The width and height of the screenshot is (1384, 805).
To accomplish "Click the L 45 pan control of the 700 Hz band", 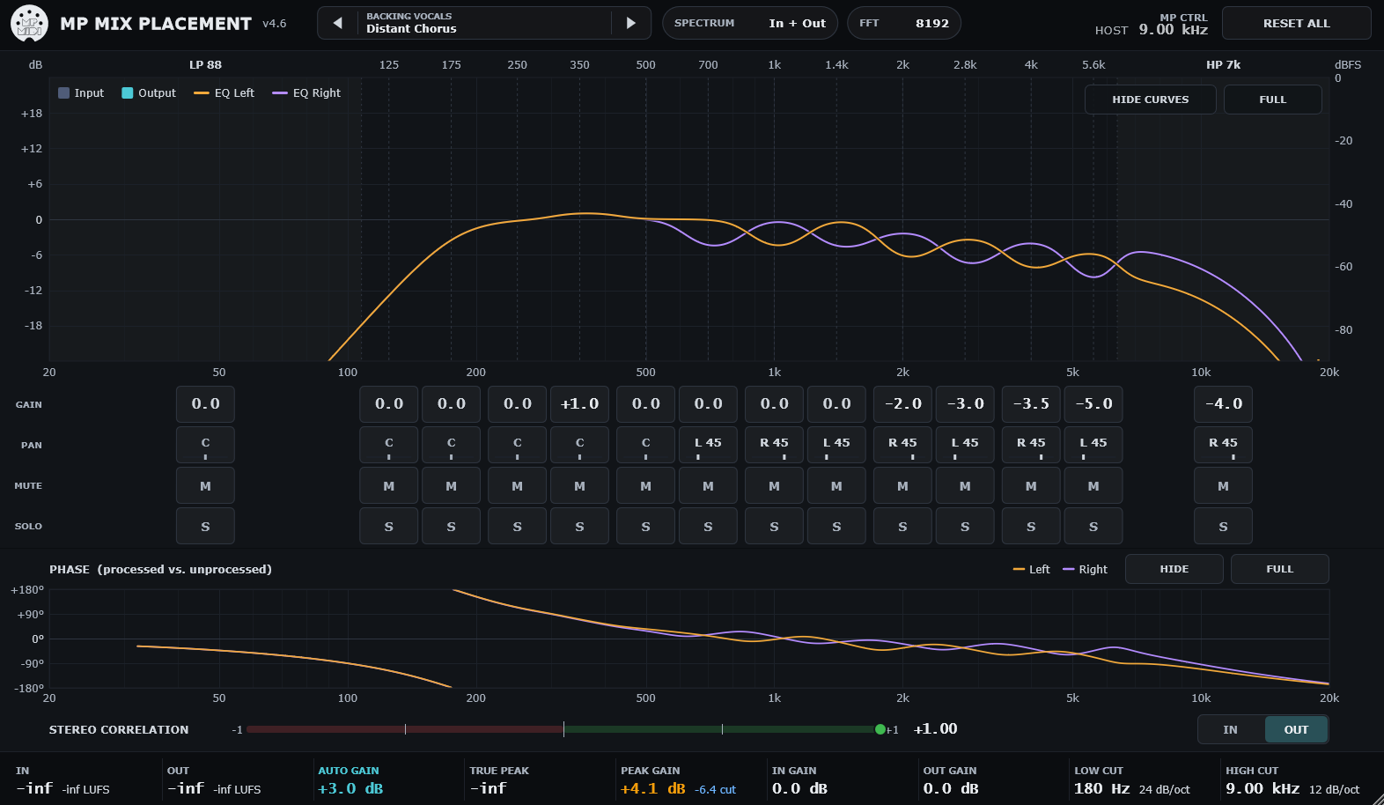I will point(708,445).
